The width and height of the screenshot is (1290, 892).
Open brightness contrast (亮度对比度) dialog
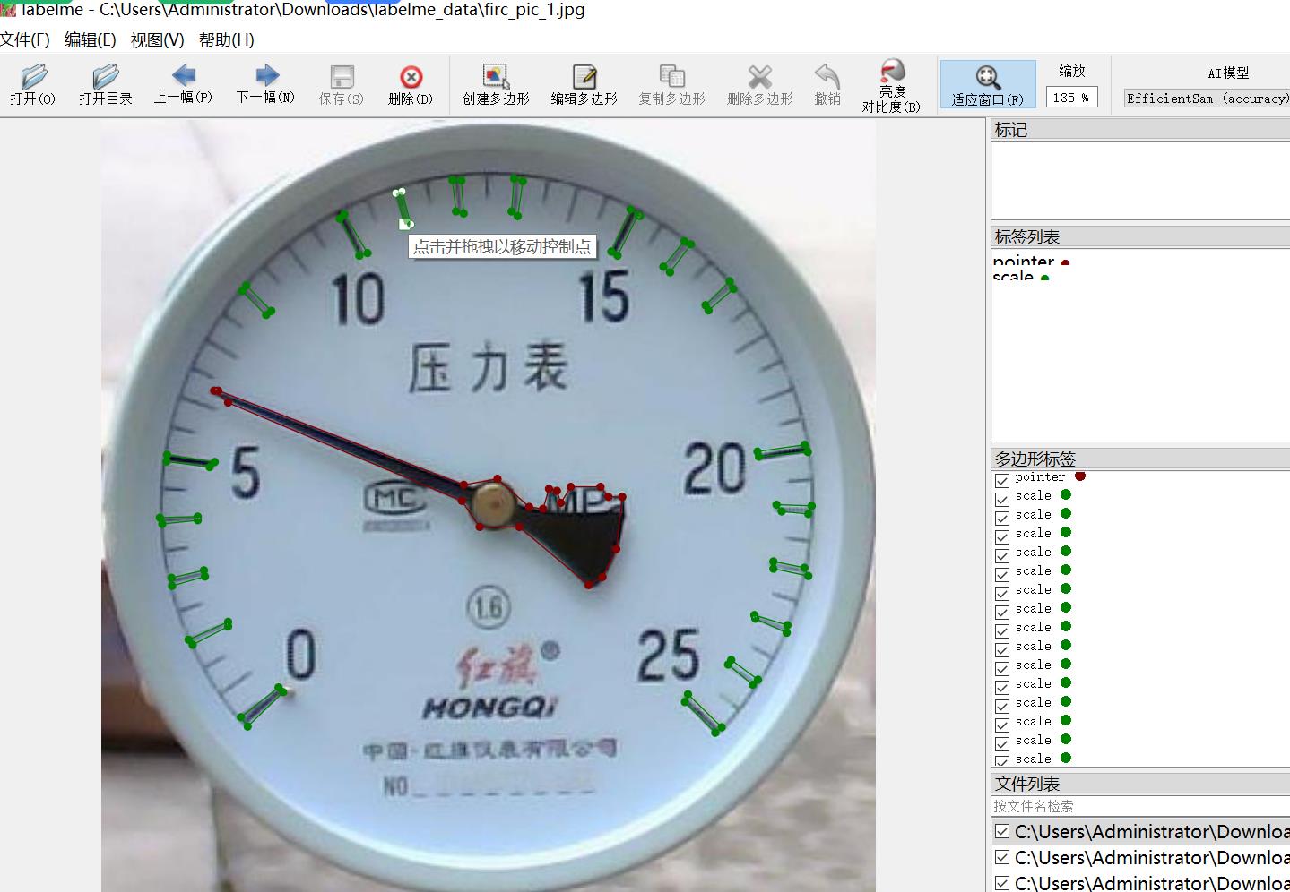[891, 86]
